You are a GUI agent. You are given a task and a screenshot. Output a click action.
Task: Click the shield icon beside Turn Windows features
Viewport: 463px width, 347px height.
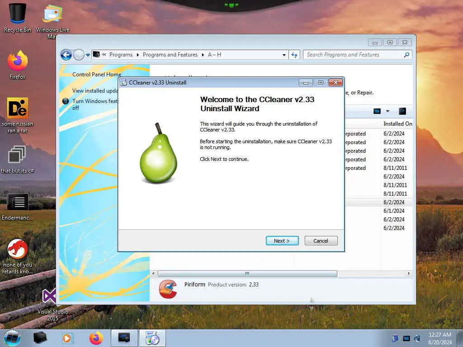(x=66, y=101)
